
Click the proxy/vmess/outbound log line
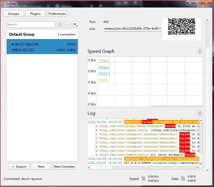click(147, 126)
